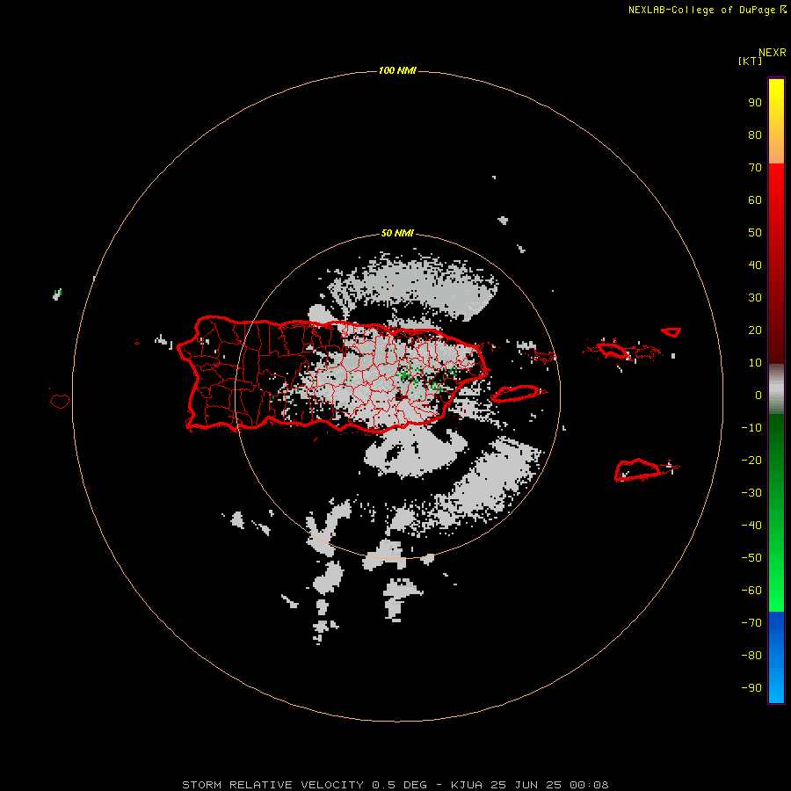This screenshot has width=791, height=791.
Task: Click the 50 NMI range ring label
Action: coord(397,233)
